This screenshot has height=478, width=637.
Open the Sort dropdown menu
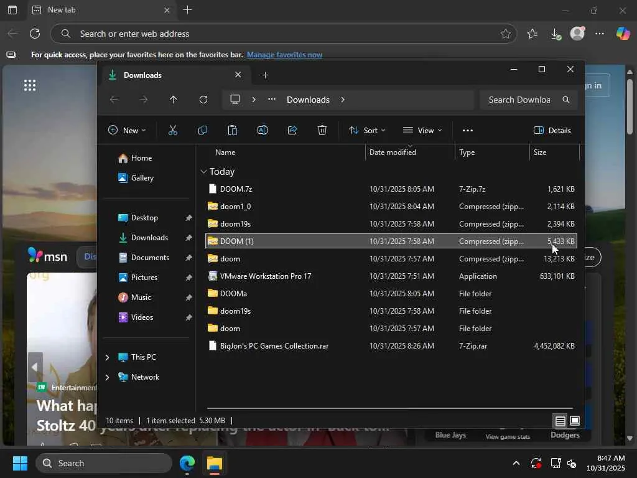(x=367, y=131)
